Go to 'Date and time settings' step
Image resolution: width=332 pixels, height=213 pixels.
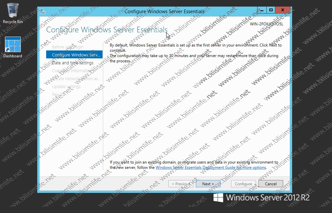tap(73, 63)
